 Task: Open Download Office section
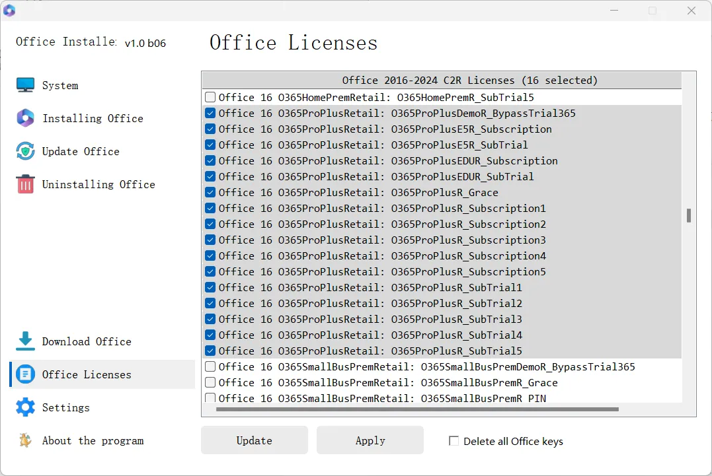(x=87, y=341)
